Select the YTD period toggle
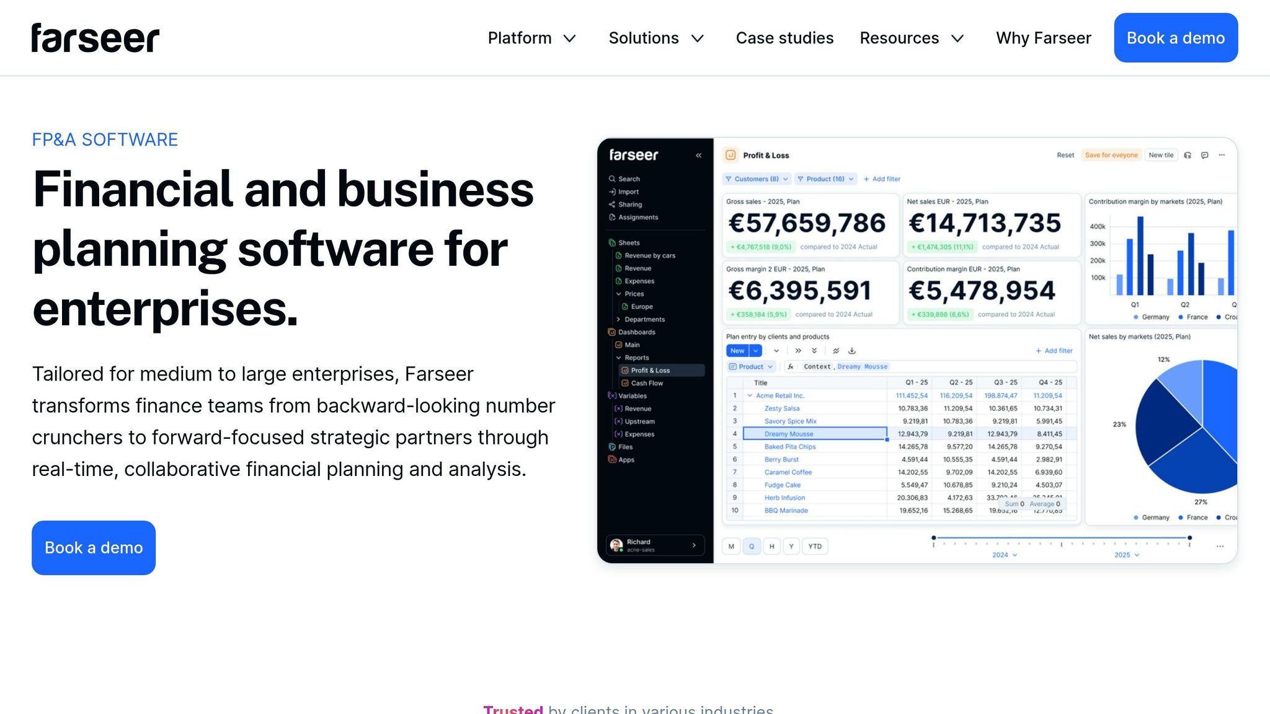 point(815,547)
